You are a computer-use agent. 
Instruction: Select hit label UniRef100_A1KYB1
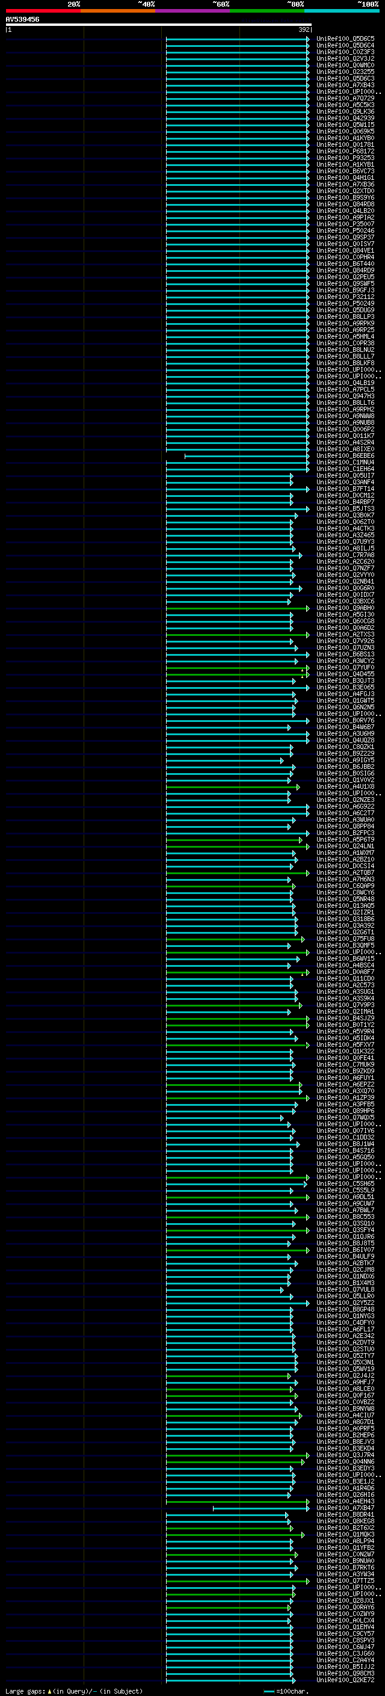click(345, 165)
